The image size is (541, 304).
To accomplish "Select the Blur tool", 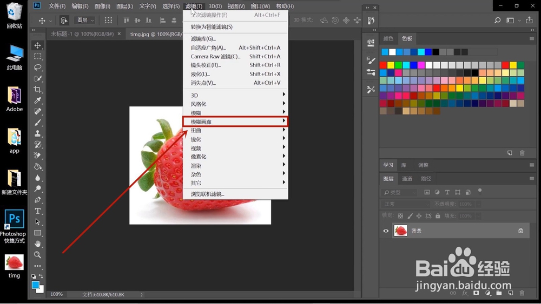I will 38,178.
